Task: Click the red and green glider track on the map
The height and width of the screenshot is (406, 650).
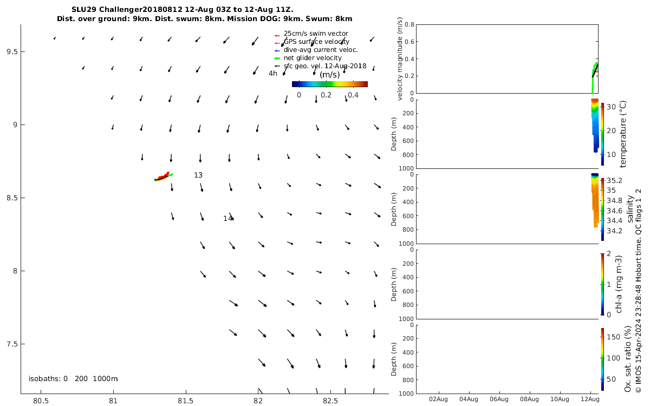Action: tap(162, 176)
